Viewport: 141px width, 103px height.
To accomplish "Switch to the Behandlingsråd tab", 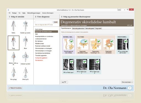I will point(90,28).
